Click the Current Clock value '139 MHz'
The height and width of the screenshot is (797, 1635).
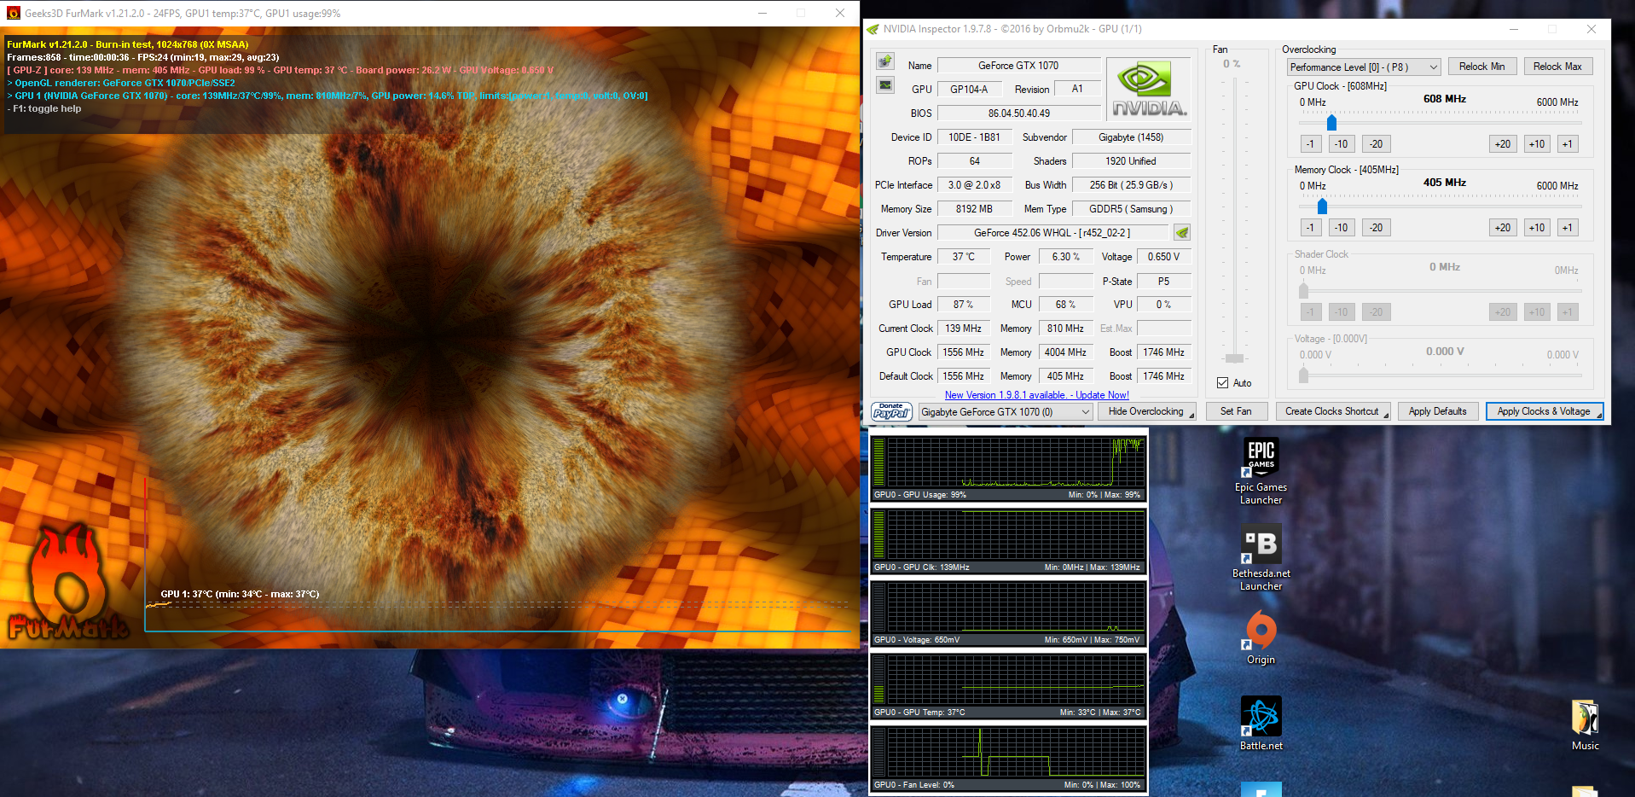(964, 329)
